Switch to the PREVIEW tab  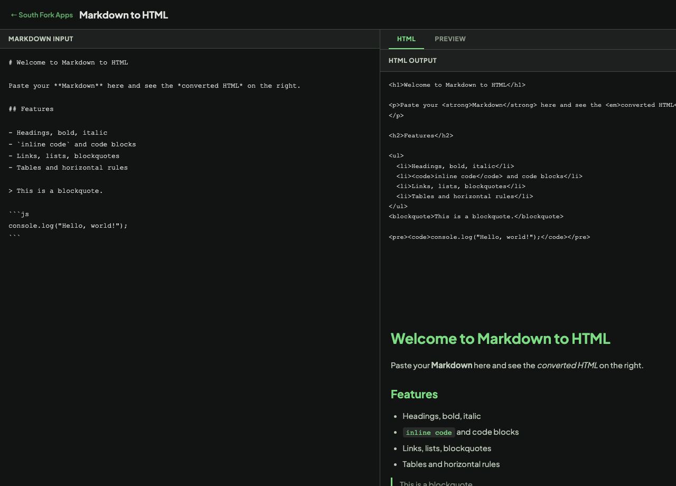point(450,39)
